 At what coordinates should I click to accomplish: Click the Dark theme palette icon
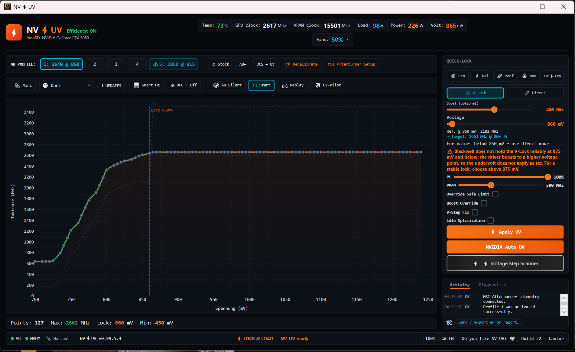pos(45,86)
